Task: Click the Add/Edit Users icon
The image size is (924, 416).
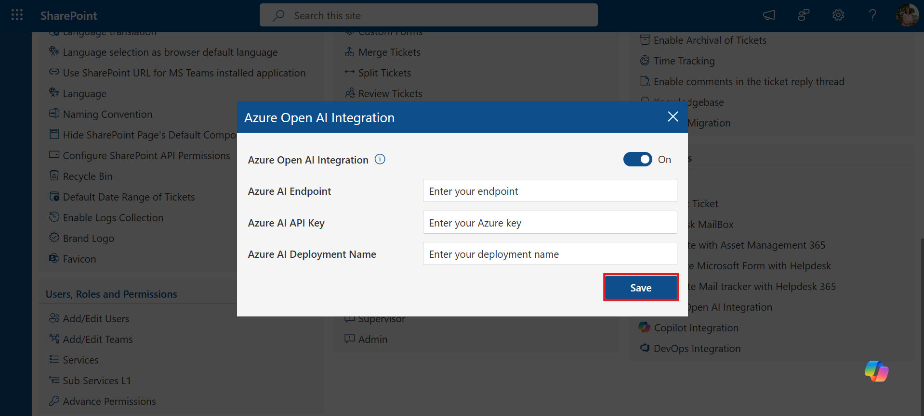Action: pos(54,318)
